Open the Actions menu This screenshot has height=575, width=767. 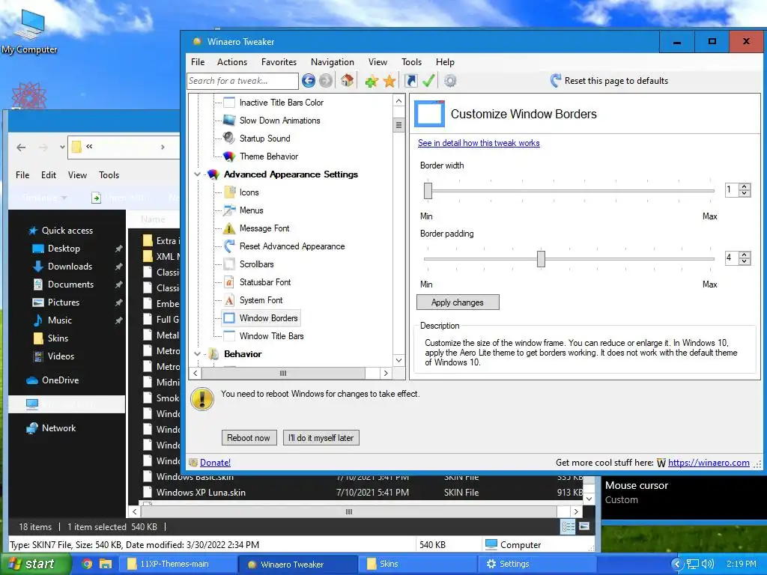point(232,62)
